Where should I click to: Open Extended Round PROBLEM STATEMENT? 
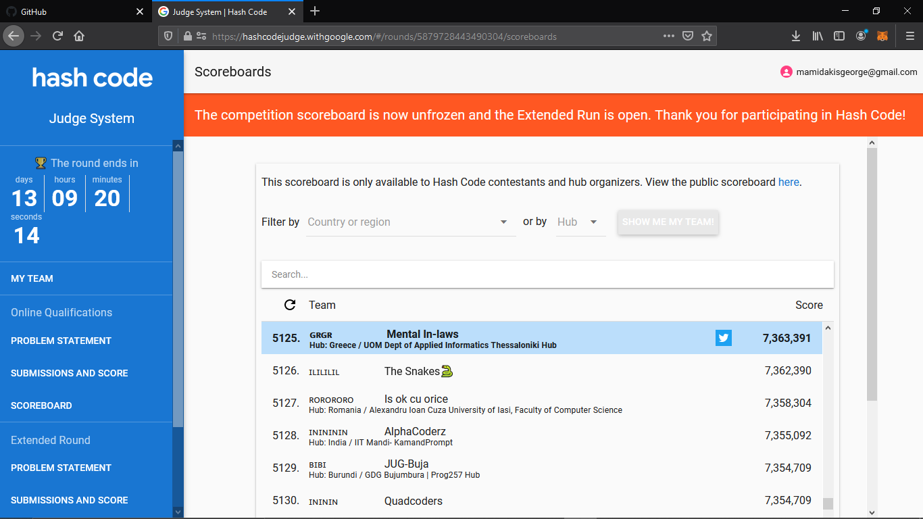pos(61,468)
